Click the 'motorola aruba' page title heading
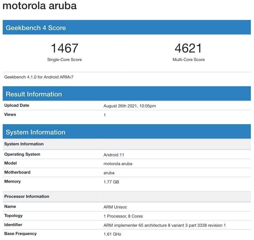This screenshot has height=240, width=254. click(x=39, y=6)
